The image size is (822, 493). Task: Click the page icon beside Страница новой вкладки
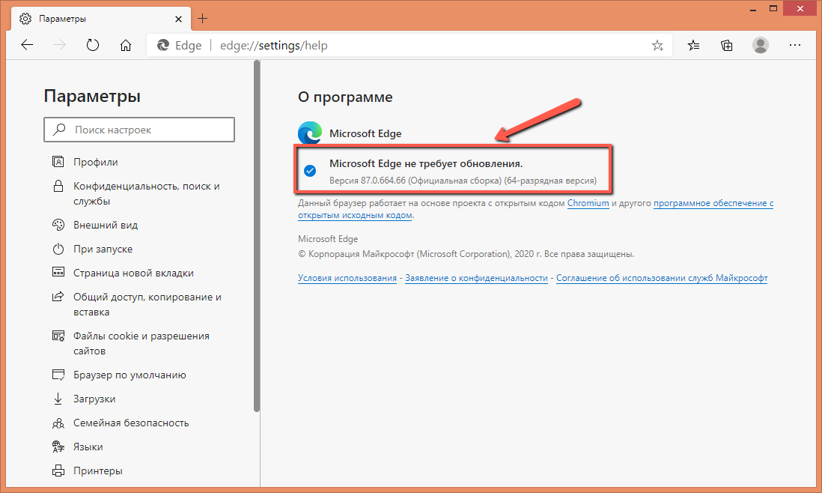(58, 272)
